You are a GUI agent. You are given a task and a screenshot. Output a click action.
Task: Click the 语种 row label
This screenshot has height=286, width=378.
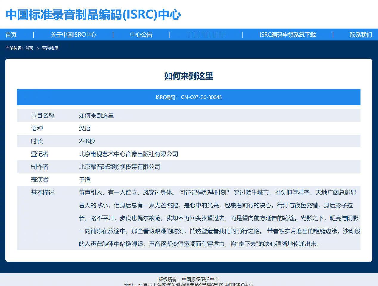click(37, 128)
